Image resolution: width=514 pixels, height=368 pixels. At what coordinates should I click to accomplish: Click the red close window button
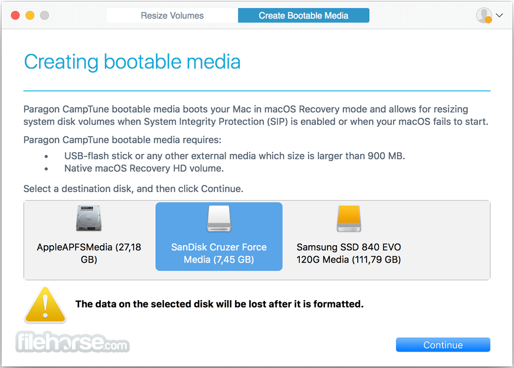coord(15,15)
